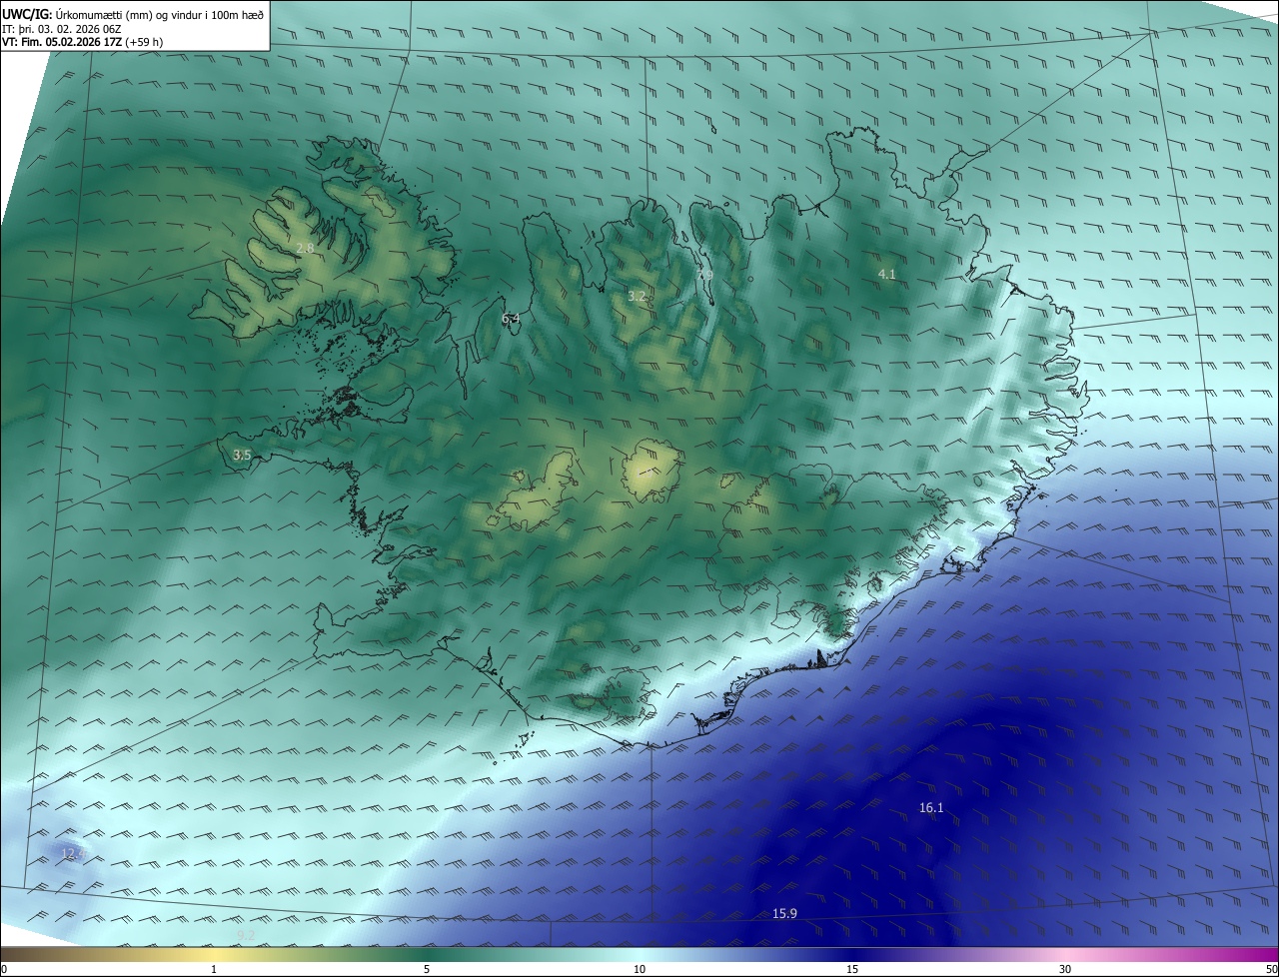Click the 4.1 value label on the map

click(x=886, y=274)
